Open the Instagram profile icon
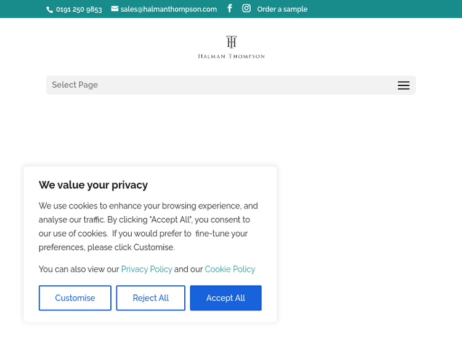 tap(246, 9)
